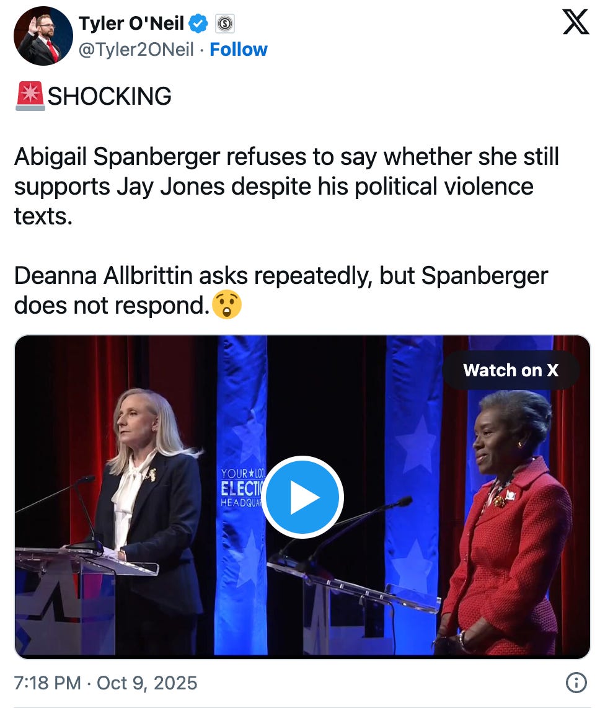Screen dimensions: 600x708
Task: Click the astonished face emoji
Action: 227,305
